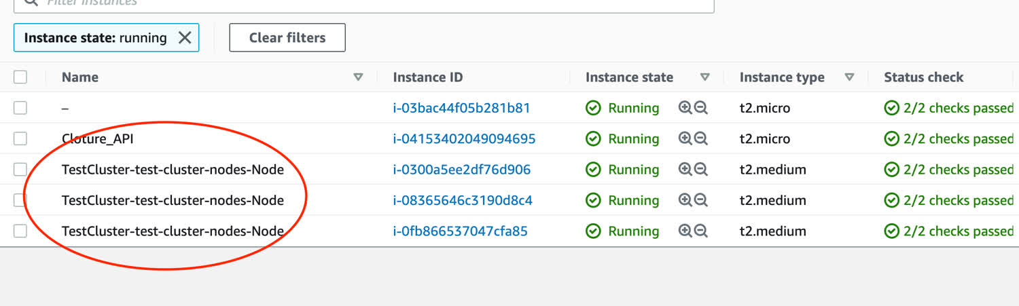Click zoom-out filter icon on Cloture_API row
Image resolution: width=1019 pixels, height=306 pixels.
[701, 138]
